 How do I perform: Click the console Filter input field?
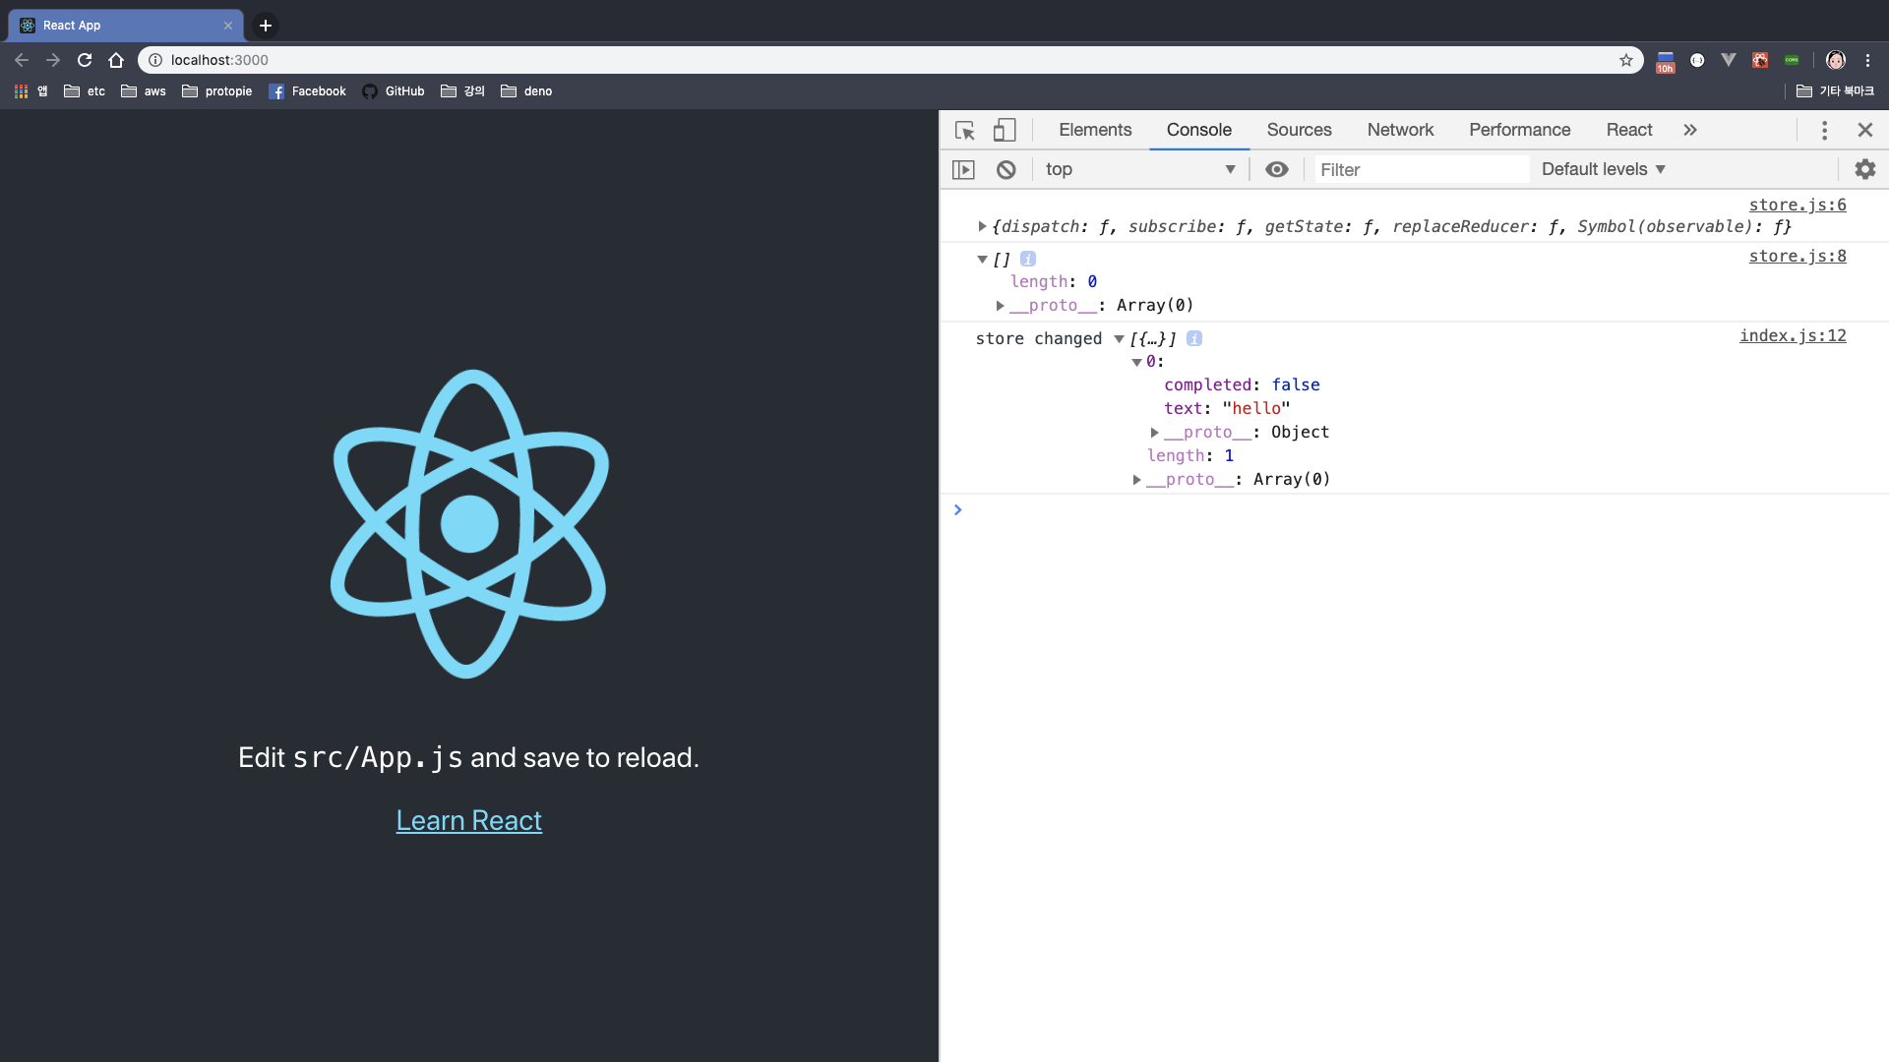coord(1421,169)
